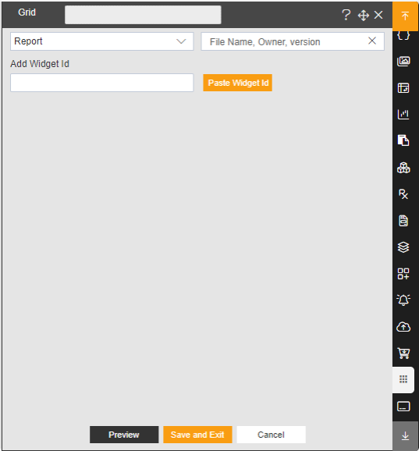Image resolution: width=419 pixels, height=451 pixels.
Task: Click Save and Exit
Action: [197, 435]
